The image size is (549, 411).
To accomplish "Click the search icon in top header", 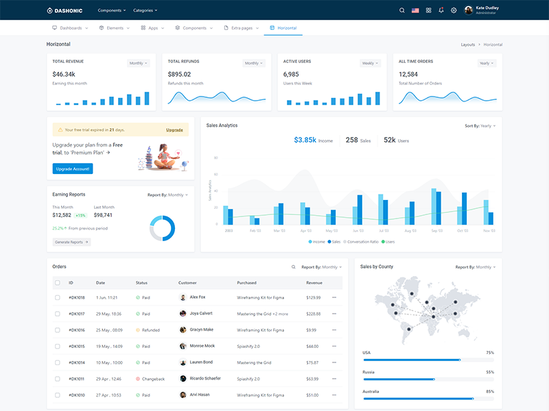I will click(x=402, y=10).
